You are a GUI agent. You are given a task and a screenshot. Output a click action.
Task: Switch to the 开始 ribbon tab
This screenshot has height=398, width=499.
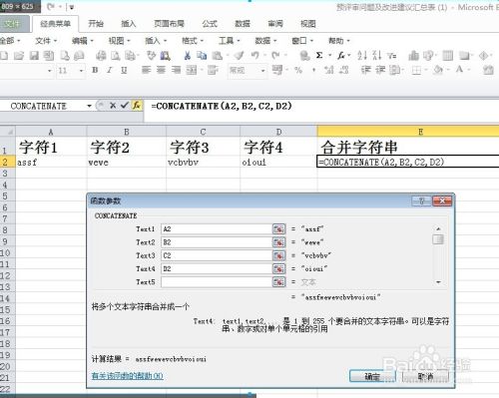[96, 24]
